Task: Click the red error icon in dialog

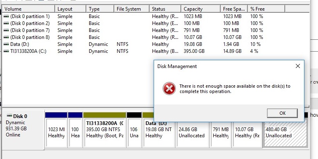Action: (x=169, y=89)
